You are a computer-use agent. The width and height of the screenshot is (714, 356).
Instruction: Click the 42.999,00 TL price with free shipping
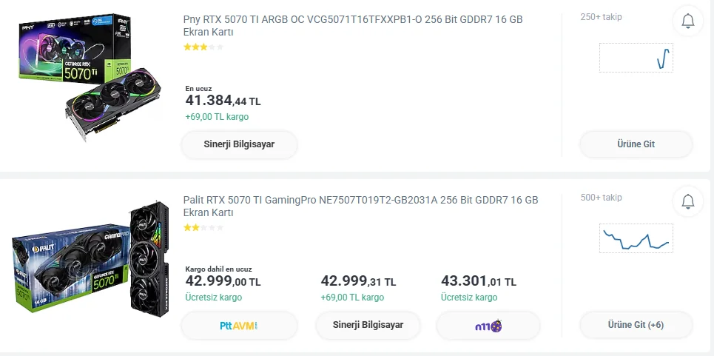(223, 281)
